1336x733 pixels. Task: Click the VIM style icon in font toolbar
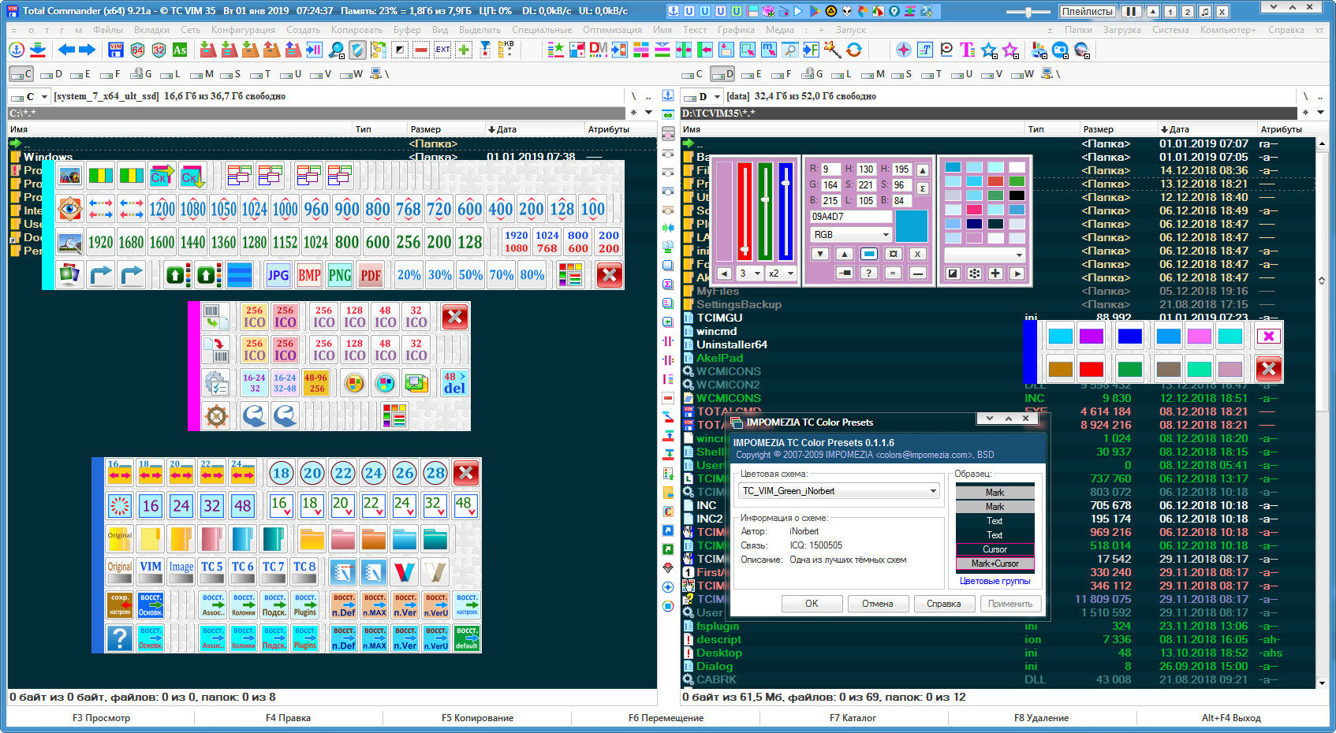151,571
